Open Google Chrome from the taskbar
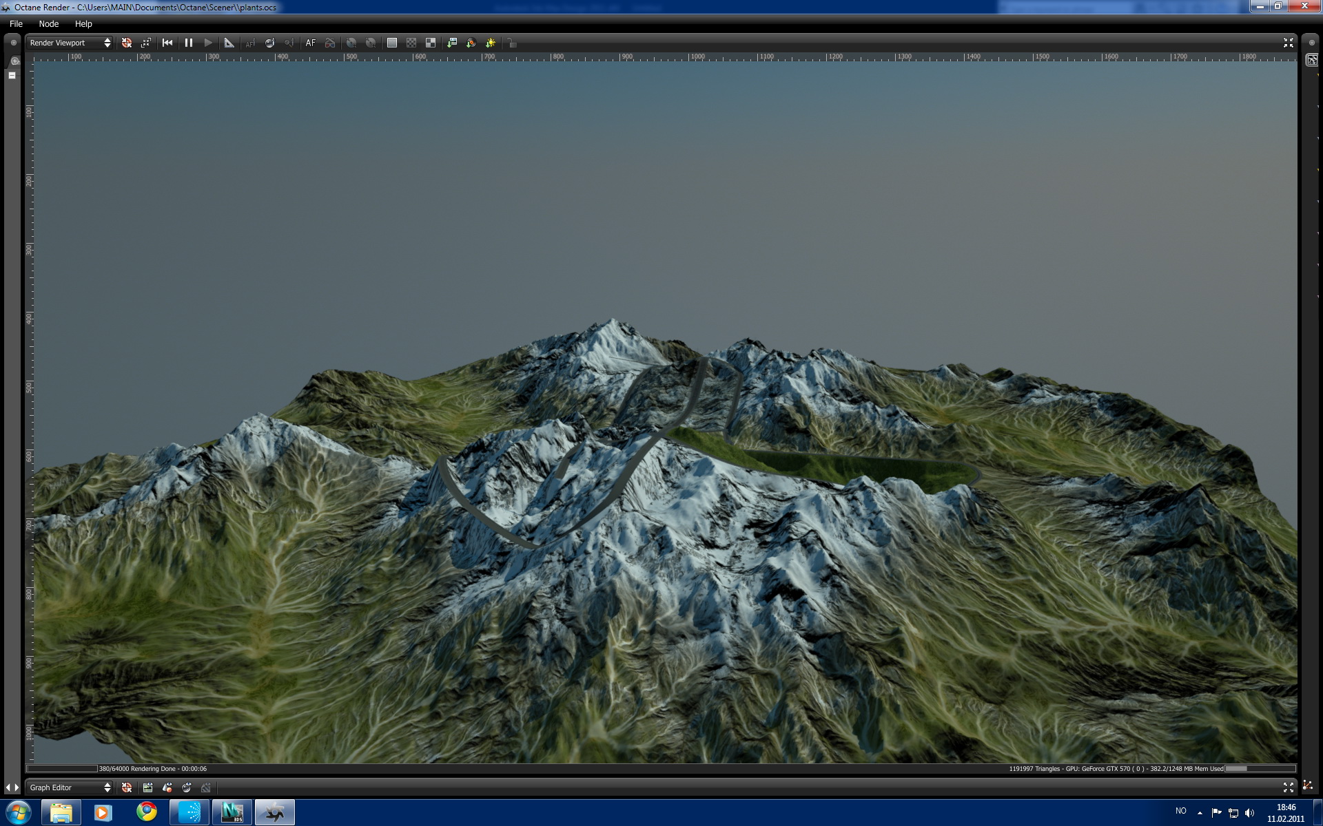 [x=146, y=812]
